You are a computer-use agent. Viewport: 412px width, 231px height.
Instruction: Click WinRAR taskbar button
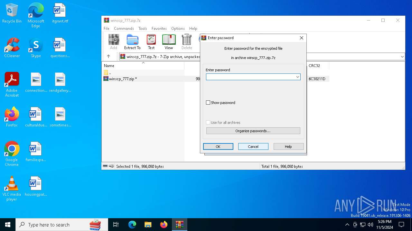[180, 225]
